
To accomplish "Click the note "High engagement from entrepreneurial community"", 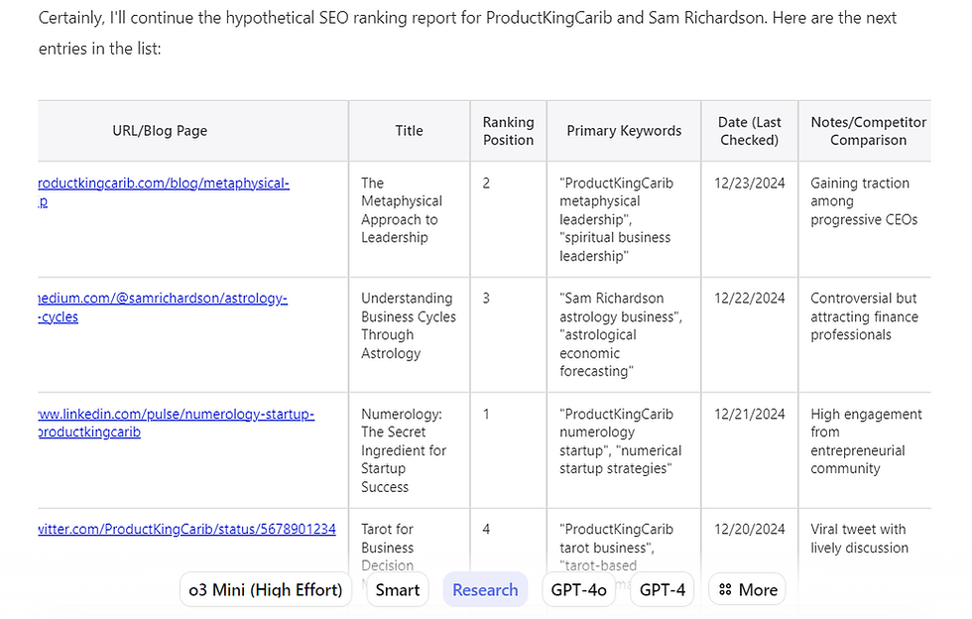I will point(866,441).
